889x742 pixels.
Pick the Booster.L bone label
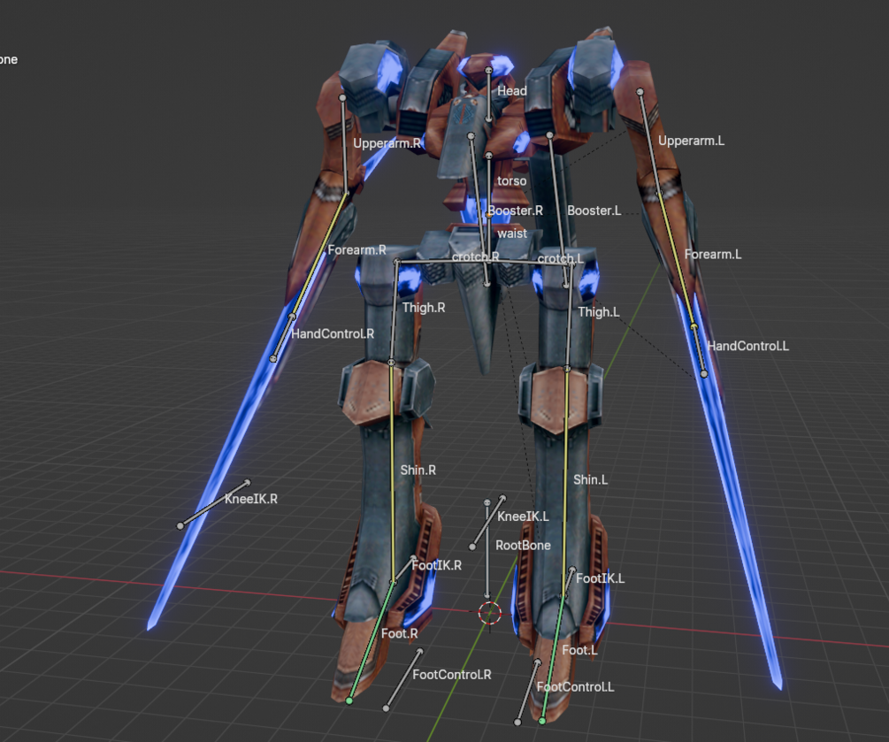[594, 210]
